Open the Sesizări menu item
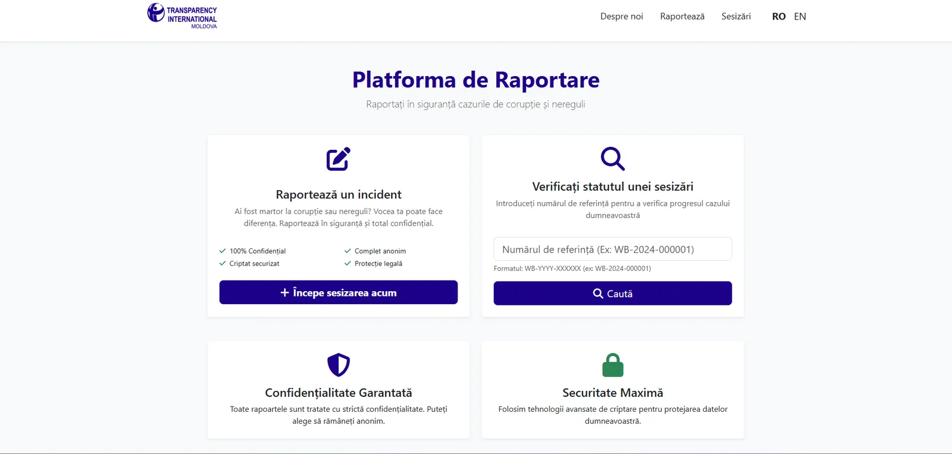 [736, 17]
